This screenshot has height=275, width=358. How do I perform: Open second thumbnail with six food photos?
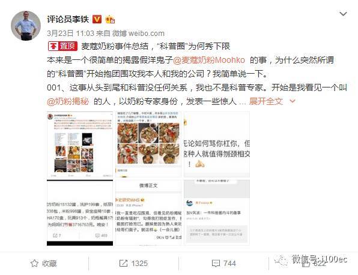[x=148, y=144]
